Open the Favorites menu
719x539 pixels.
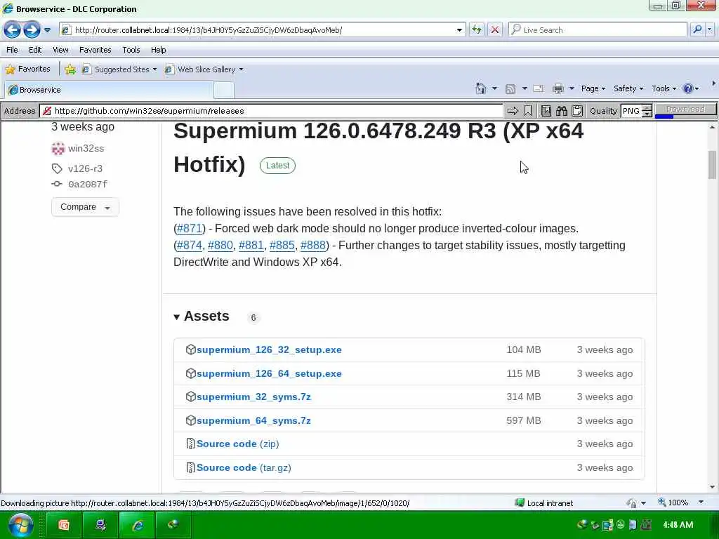point(95,50)
